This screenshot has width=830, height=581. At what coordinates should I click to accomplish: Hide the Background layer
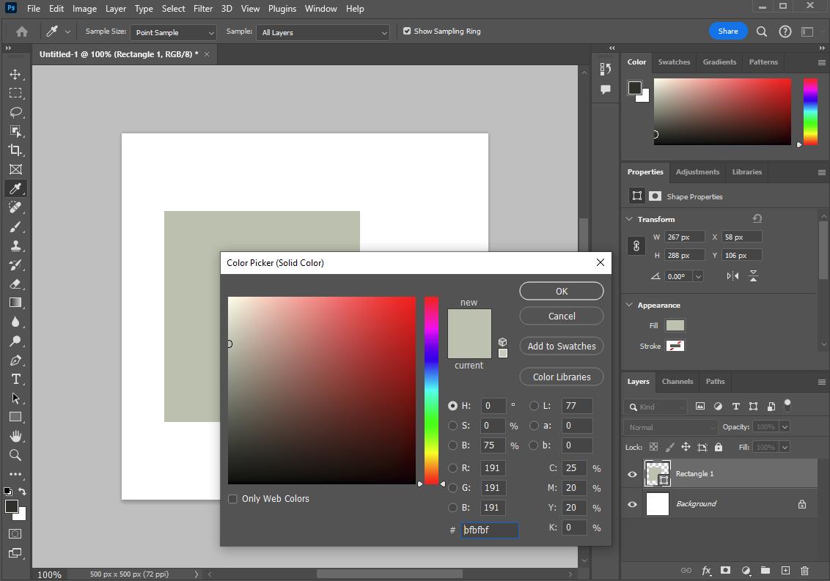pyautogui.click(x=631, y=504)
